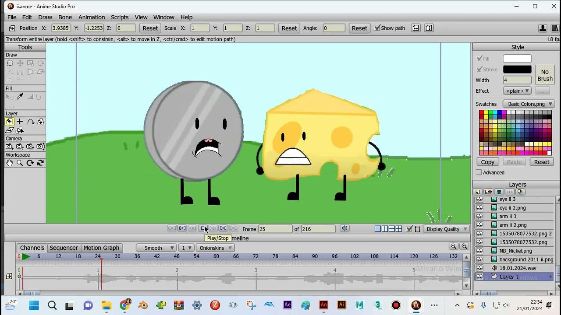The width and height of the screenshot is (561, 315).
Task: Hide the arm ii 3 layer
Action: tap(479, 216)
